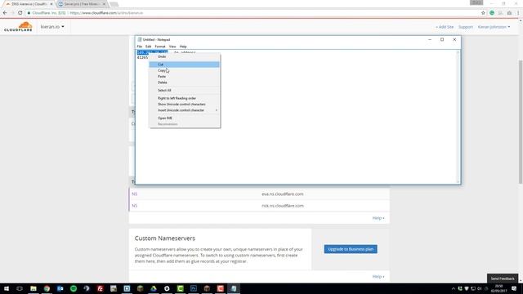Open the Kieran Johnston account dropdown
The width and height of the screenshot is (523, 294).
click(494, 27)
